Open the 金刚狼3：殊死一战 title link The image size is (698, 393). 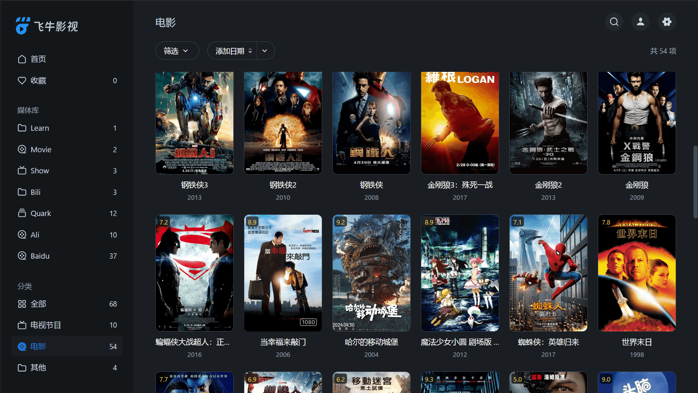[x=460, y=185]
